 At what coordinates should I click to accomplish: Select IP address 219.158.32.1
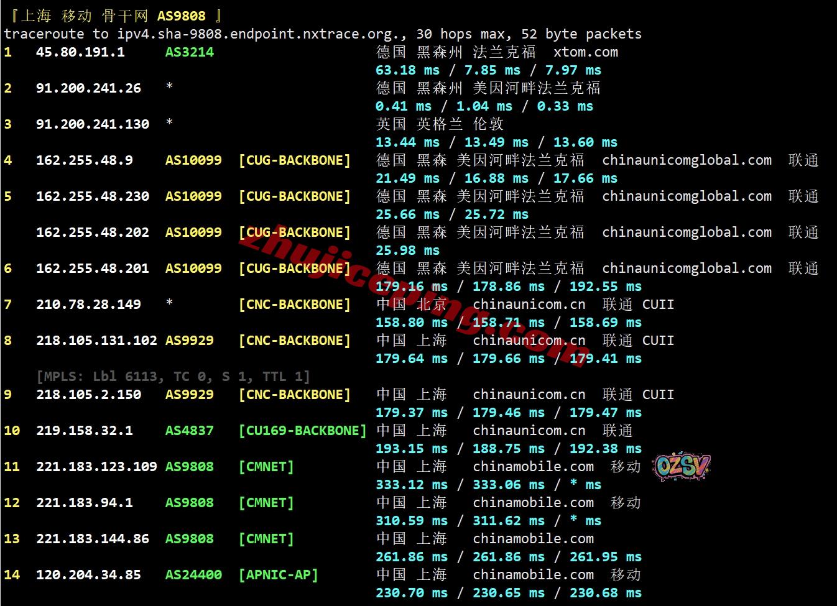[x=85, y=431]
